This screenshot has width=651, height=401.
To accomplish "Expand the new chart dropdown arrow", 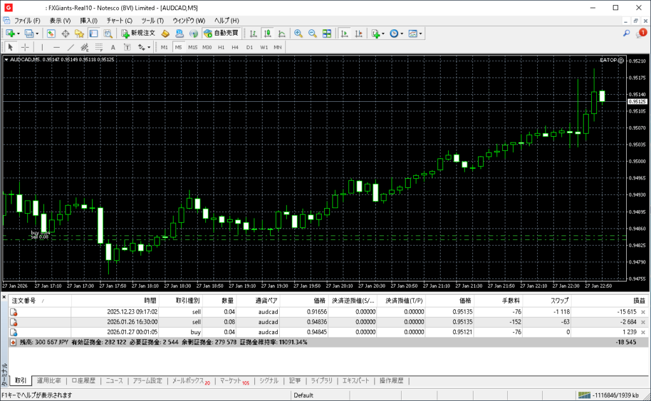I will 18,33.
